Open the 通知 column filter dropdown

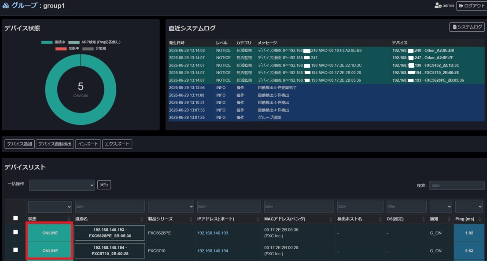coord(441,207)
